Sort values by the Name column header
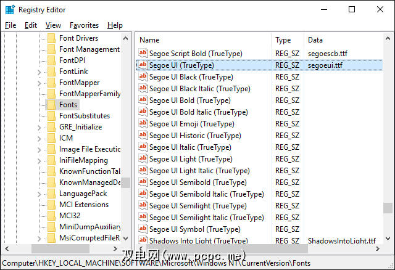 (204, 40)
